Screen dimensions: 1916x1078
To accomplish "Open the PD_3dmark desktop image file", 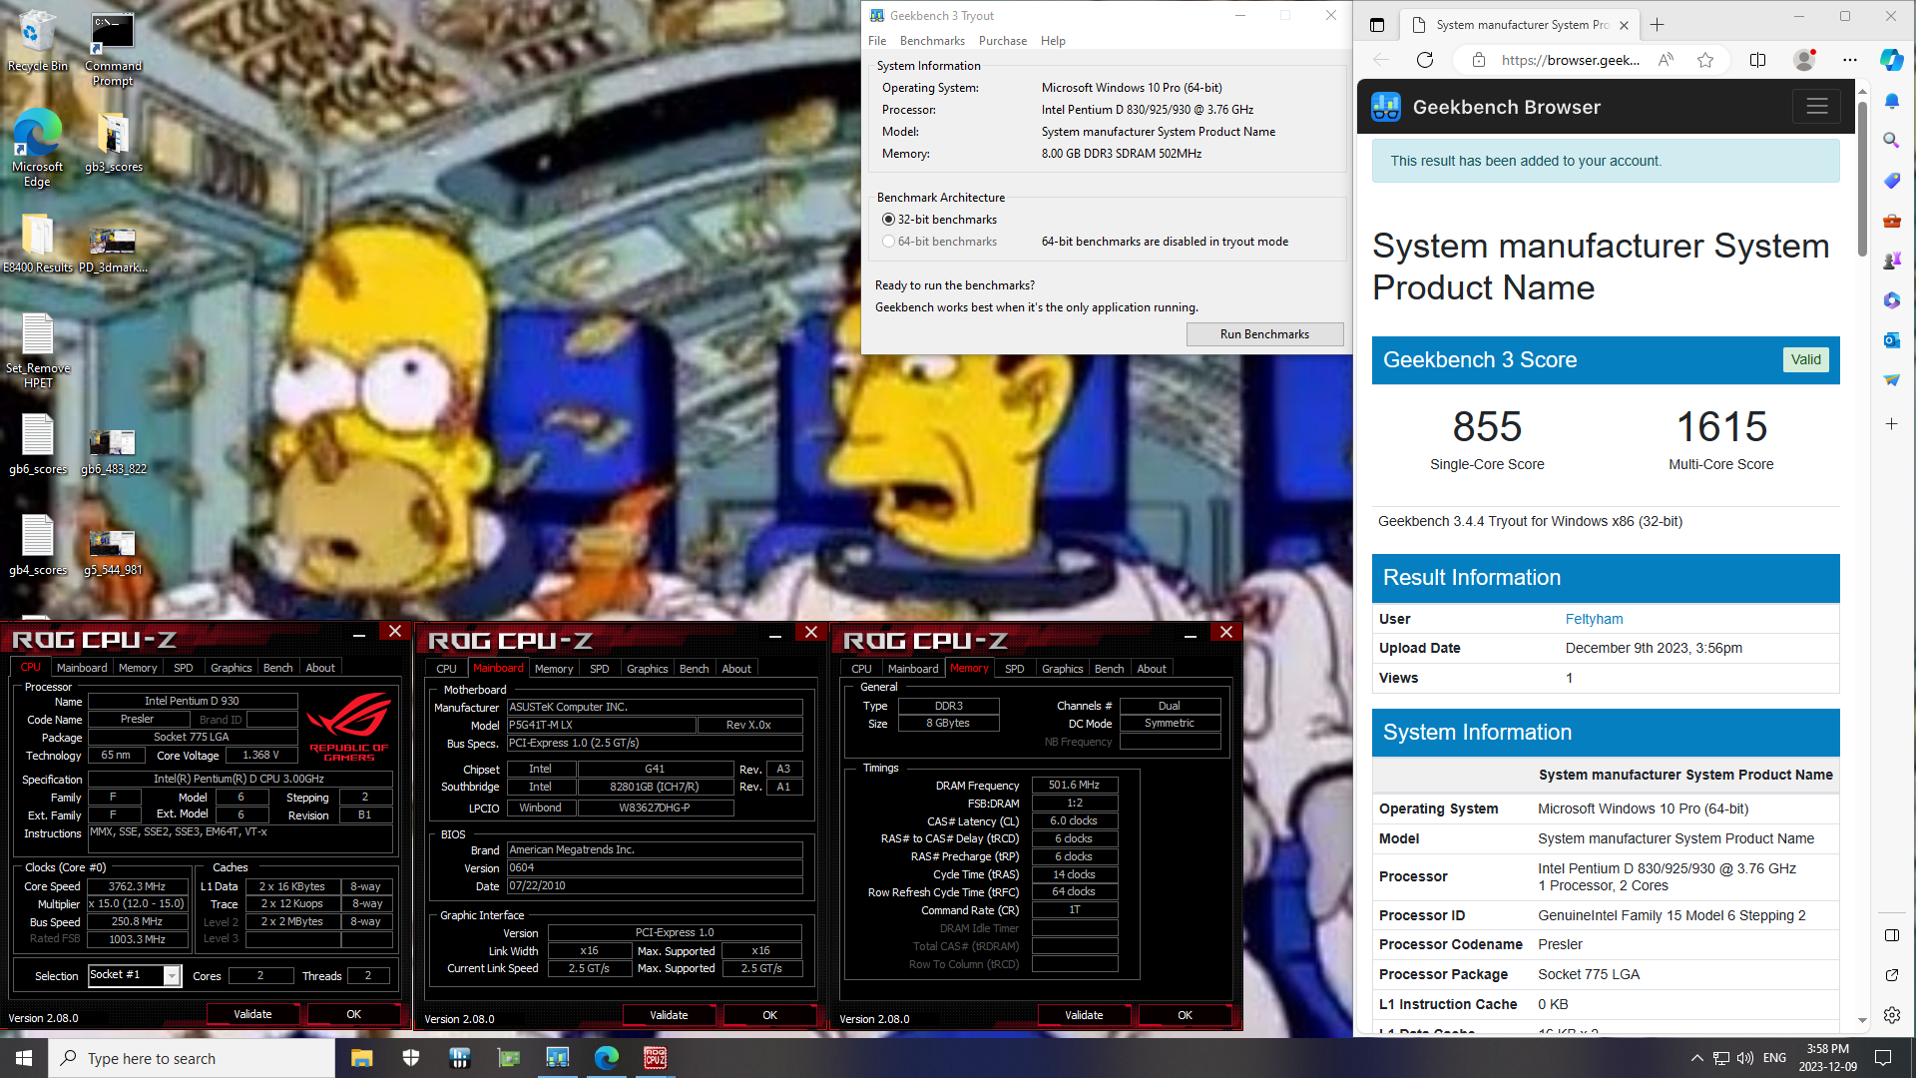I will [x=113, y=248].
